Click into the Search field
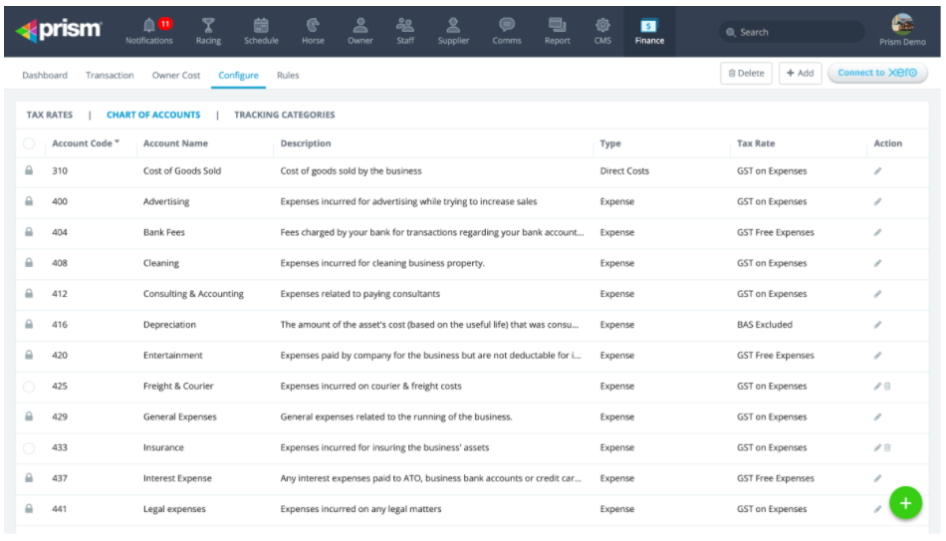This screenshot has height=541, width=946. (792, 32)
